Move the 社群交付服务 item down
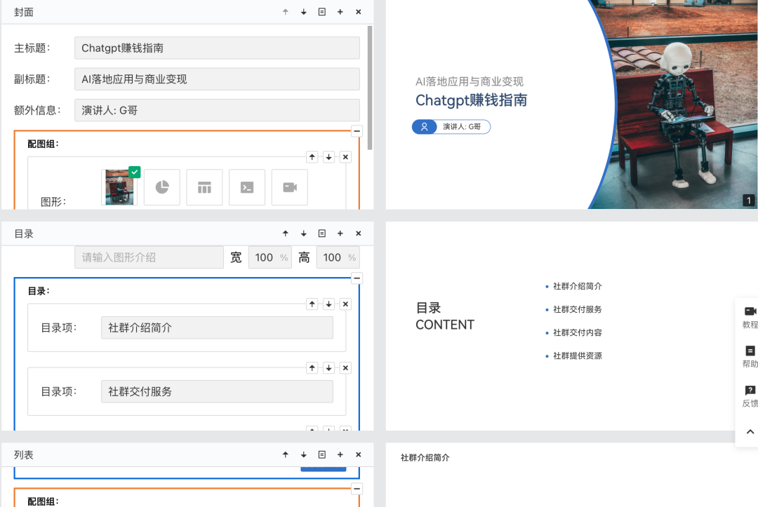758x507 pixels. coord(328,368)
